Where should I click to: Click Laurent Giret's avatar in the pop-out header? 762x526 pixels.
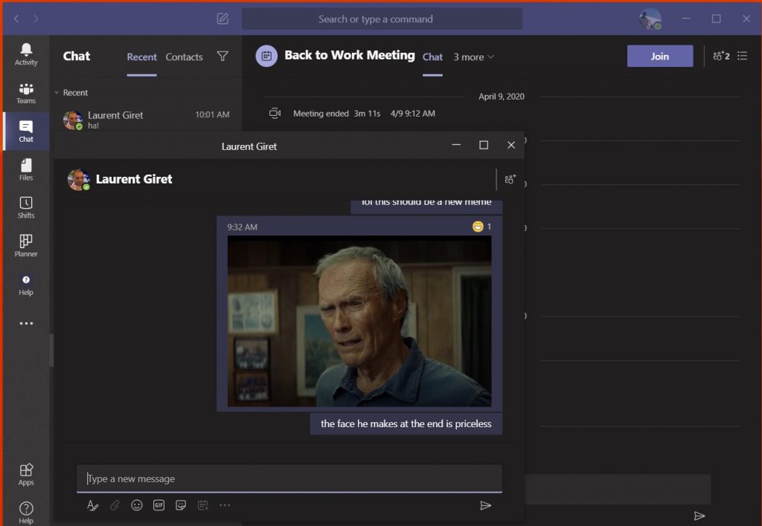click(78, 180)
